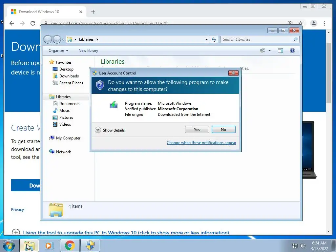Click the volume speaker tray icon
Screen dimensions: 336x252
point(303,246)
